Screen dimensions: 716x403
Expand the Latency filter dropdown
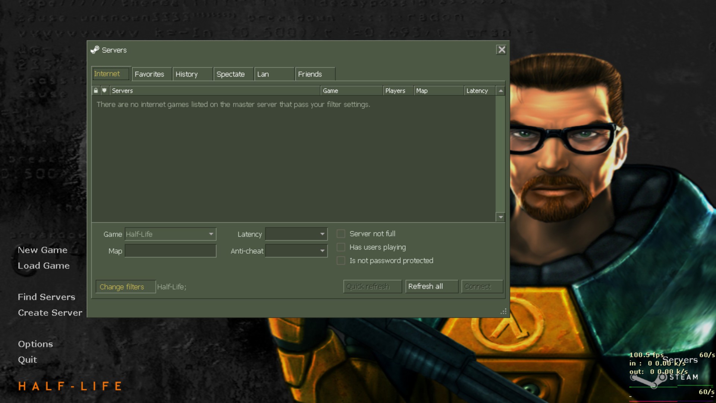point(296,234)
